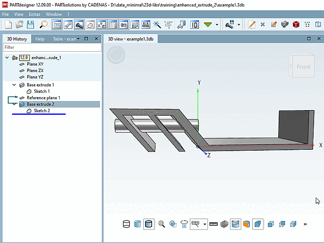The height and width of the screenshot is (243, 324).
Task: Collapse the enhanc...rude_1 root node
Action: coord(7,57)
